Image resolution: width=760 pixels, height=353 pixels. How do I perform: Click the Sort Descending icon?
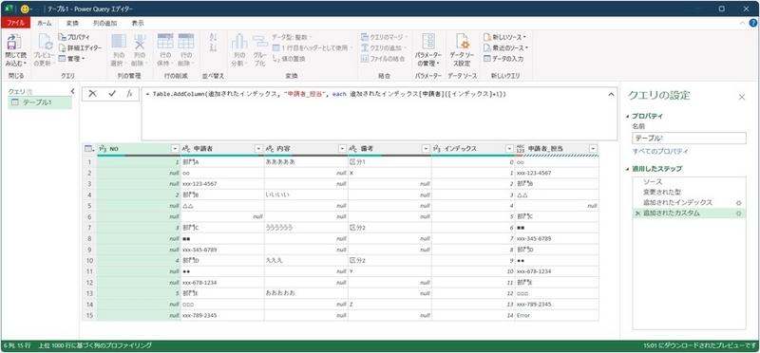point(213,47)
